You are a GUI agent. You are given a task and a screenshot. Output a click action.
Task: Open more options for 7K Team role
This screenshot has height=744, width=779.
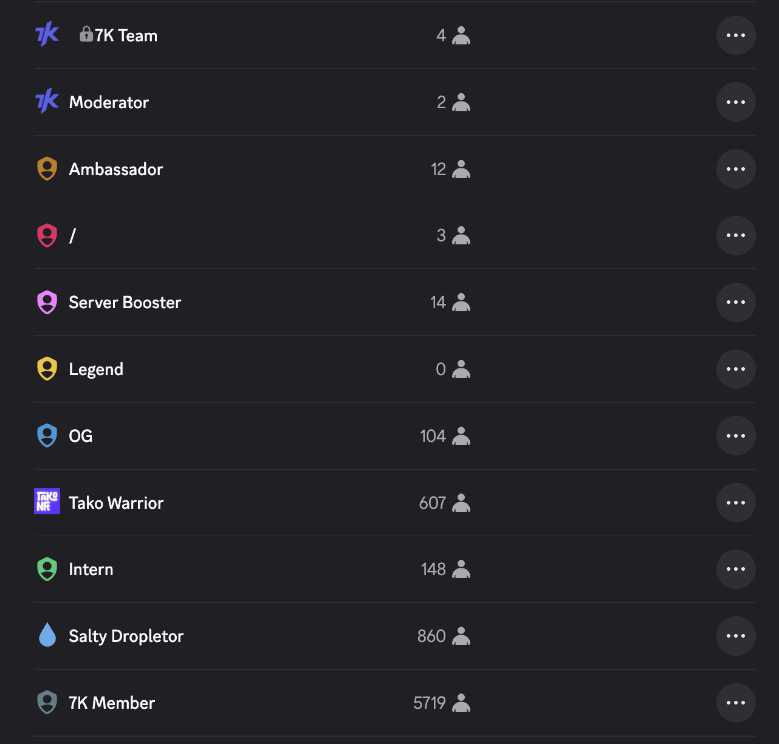tap(735, 35)
